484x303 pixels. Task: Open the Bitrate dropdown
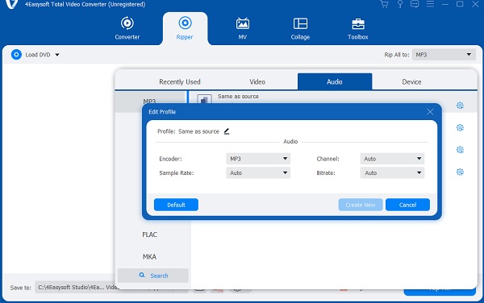point(392,173)
